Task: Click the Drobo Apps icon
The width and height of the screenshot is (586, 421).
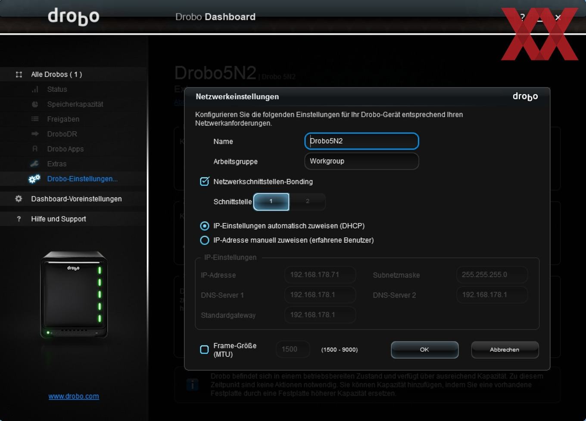Action: (x=35, y=149)
